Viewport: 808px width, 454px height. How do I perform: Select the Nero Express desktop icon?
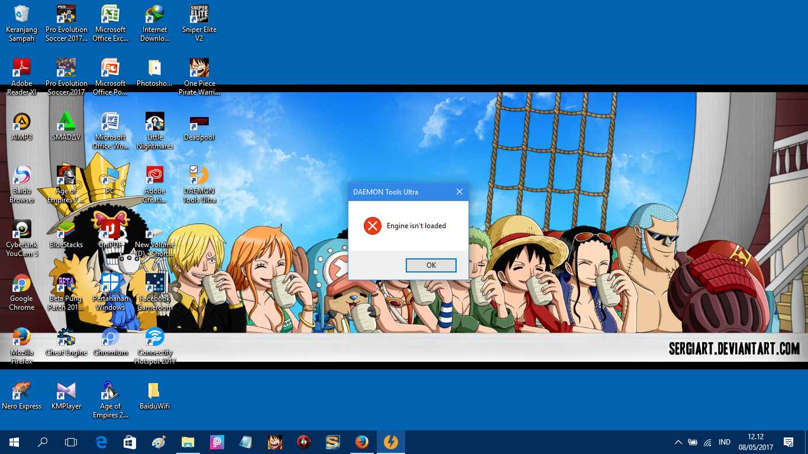pos(22,395)
